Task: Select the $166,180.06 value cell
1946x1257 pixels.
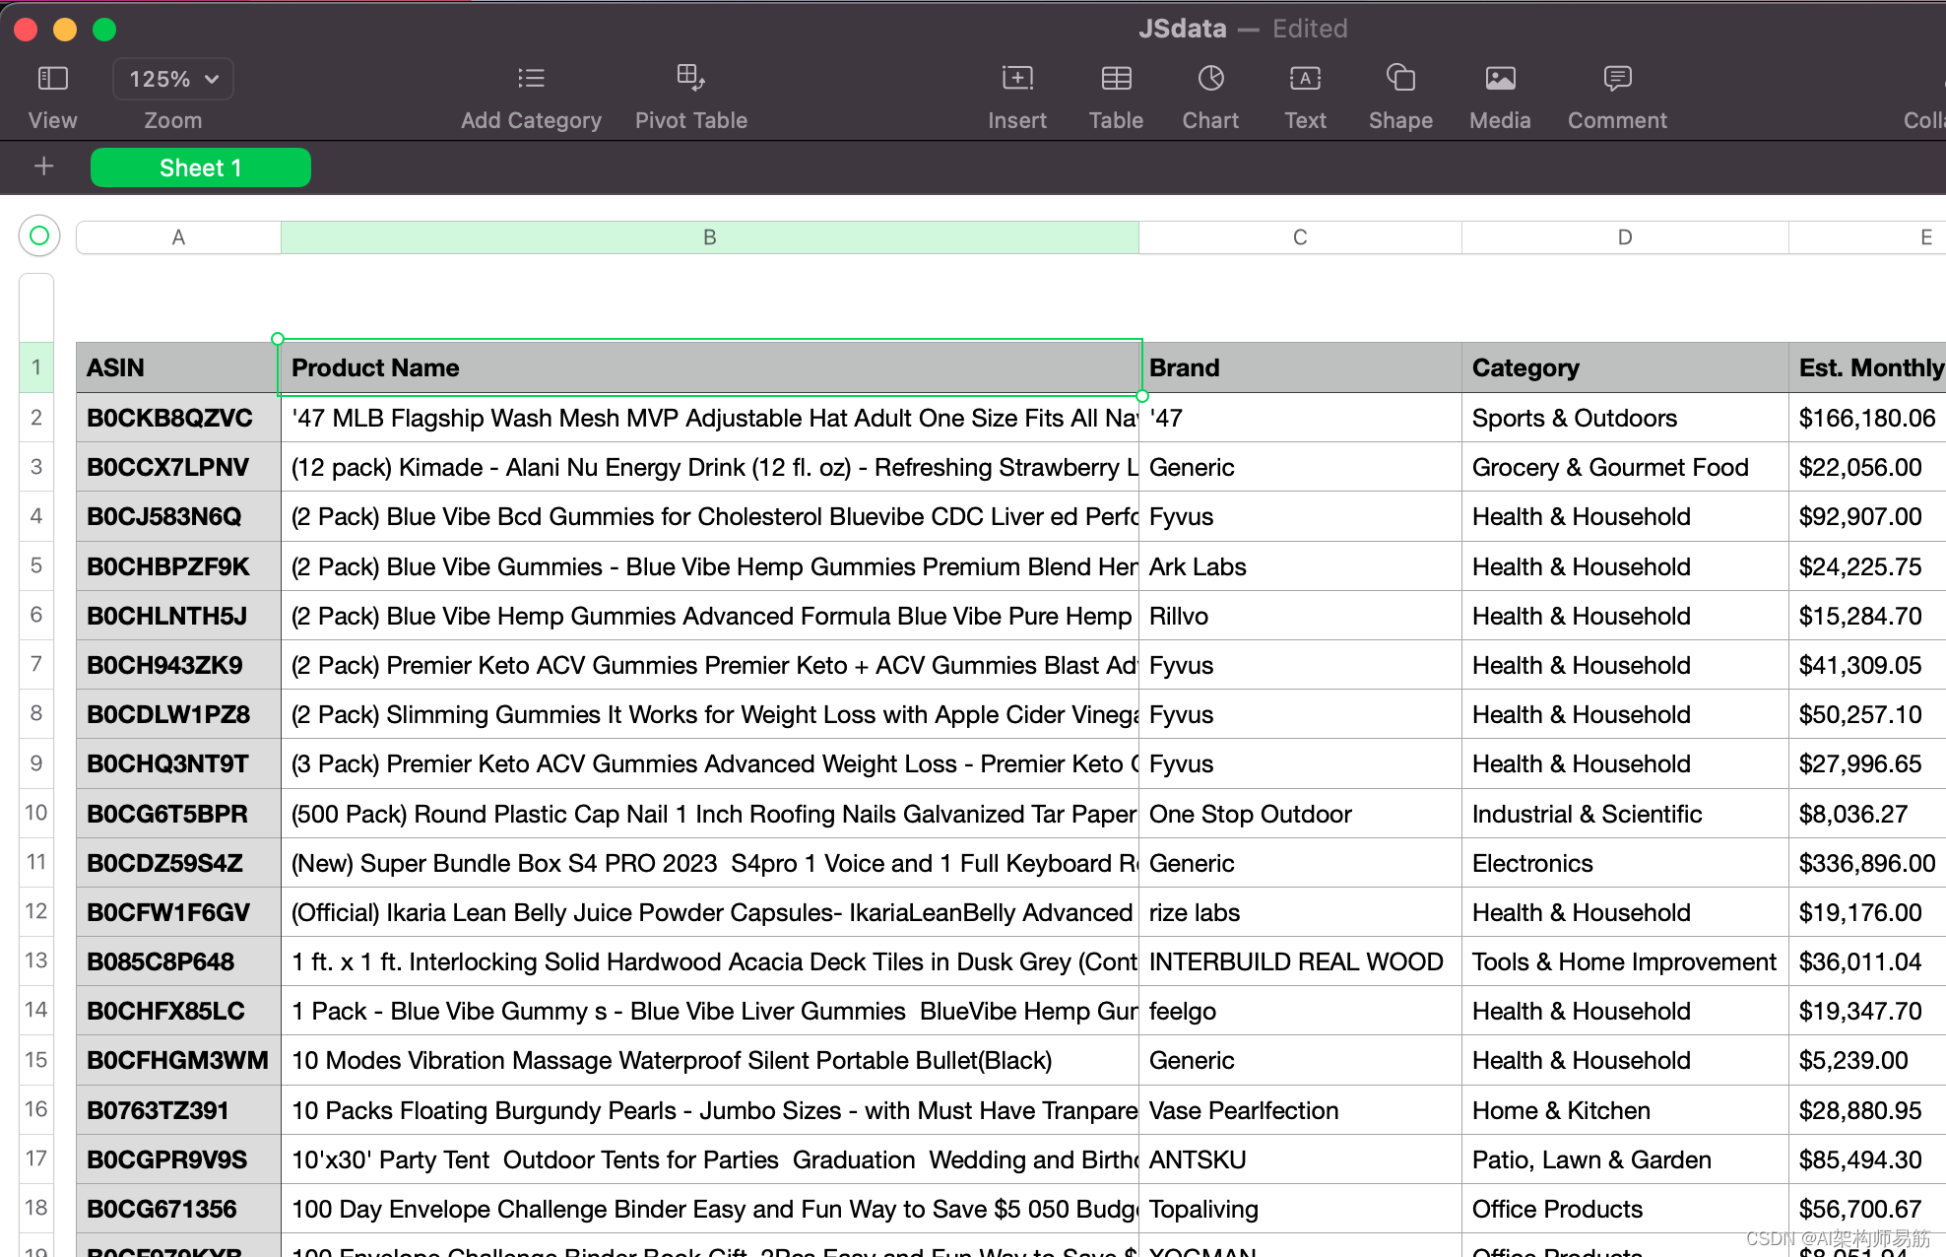Action: click(1867, 418)
